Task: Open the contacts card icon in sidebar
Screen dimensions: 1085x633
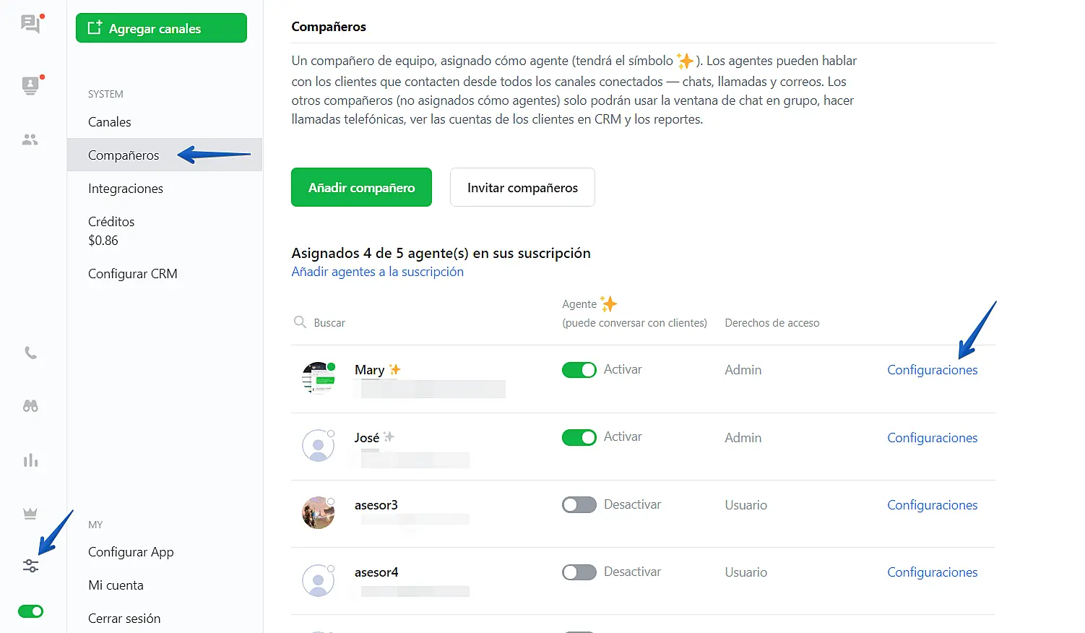Action: pyautogui.click(x=30, y=85)
